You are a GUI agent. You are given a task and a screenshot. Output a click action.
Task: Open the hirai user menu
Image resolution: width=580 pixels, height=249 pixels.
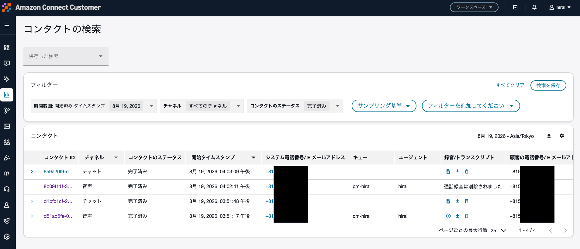560,7
